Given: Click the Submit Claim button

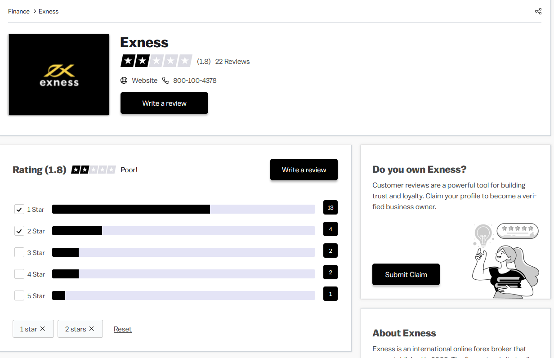Looking at the screenshot, I should tap(406, 274).
